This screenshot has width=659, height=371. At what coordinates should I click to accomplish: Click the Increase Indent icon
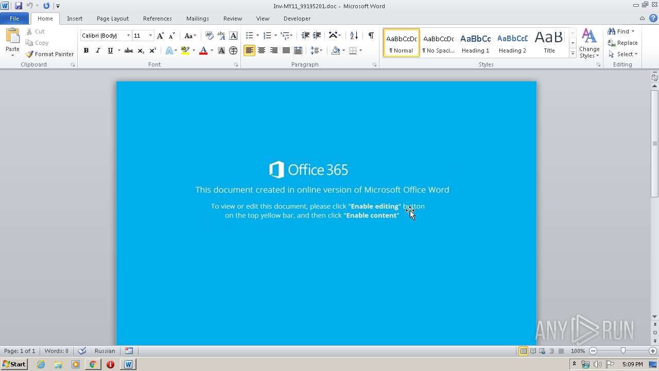tap(317, 36)
